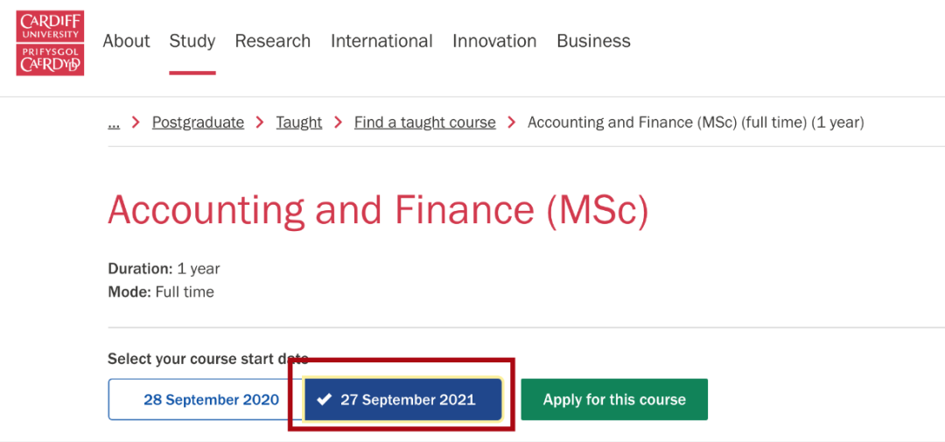This screenshot has width=945, height=442.
Task: Follow the Postgraduate breadcrumb link
Action: pyautogui.click(x=198, y=123)
